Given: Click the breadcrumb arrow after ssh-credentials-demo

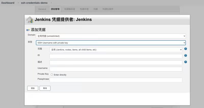Looking at the screenshot, I should [51, 3].
